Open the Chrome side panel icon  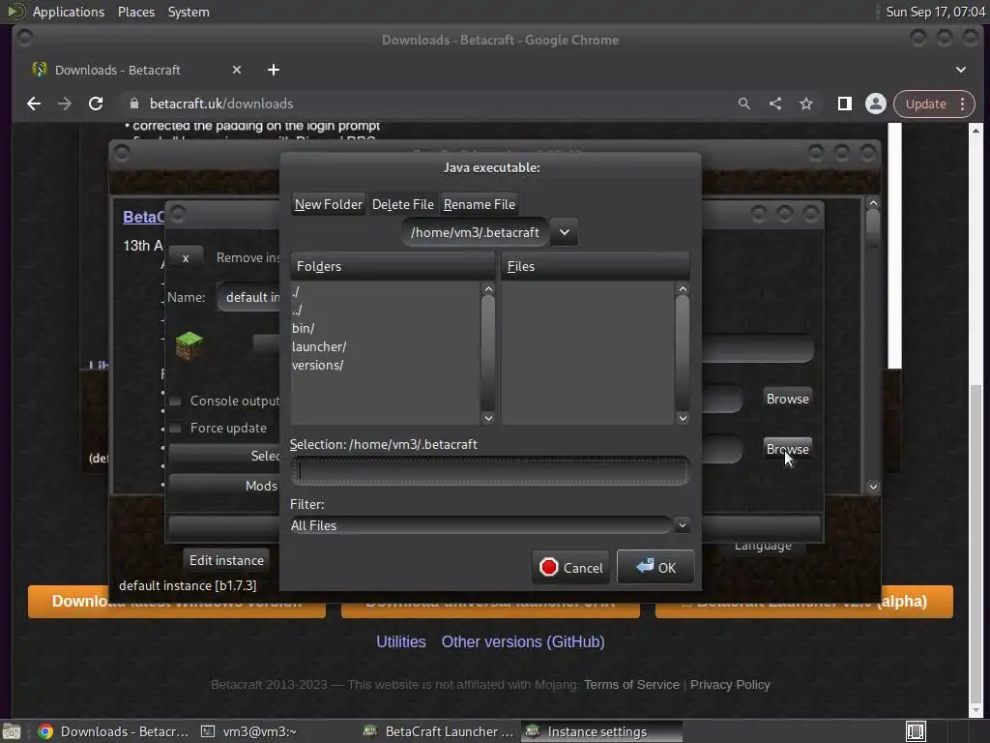tap(844, 104)
